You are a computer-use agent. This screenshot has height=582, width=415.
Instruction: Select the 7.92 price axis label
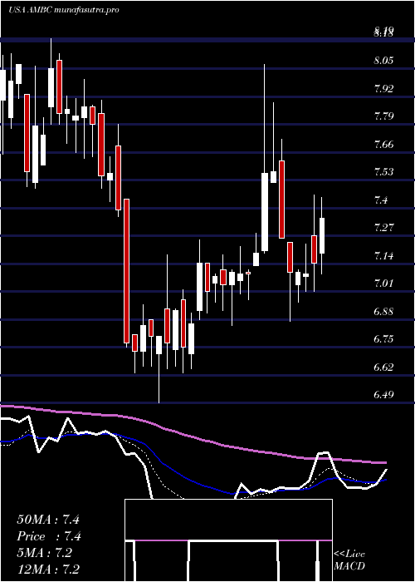click(x=383, y=88)
